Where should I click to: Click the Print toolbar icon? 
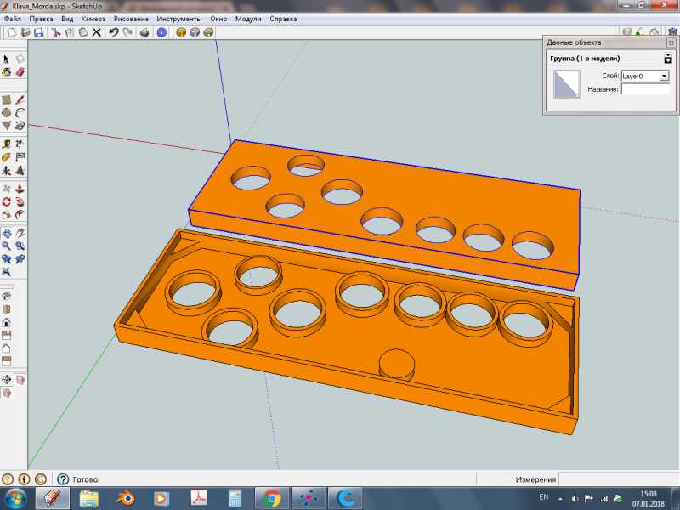[x=144, y=32]
